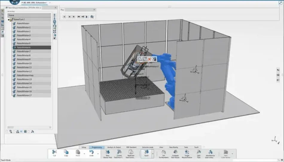284x162 pixels.
Task: Open the Undo dropdown arrow
Action: click(x=97, y=154)
